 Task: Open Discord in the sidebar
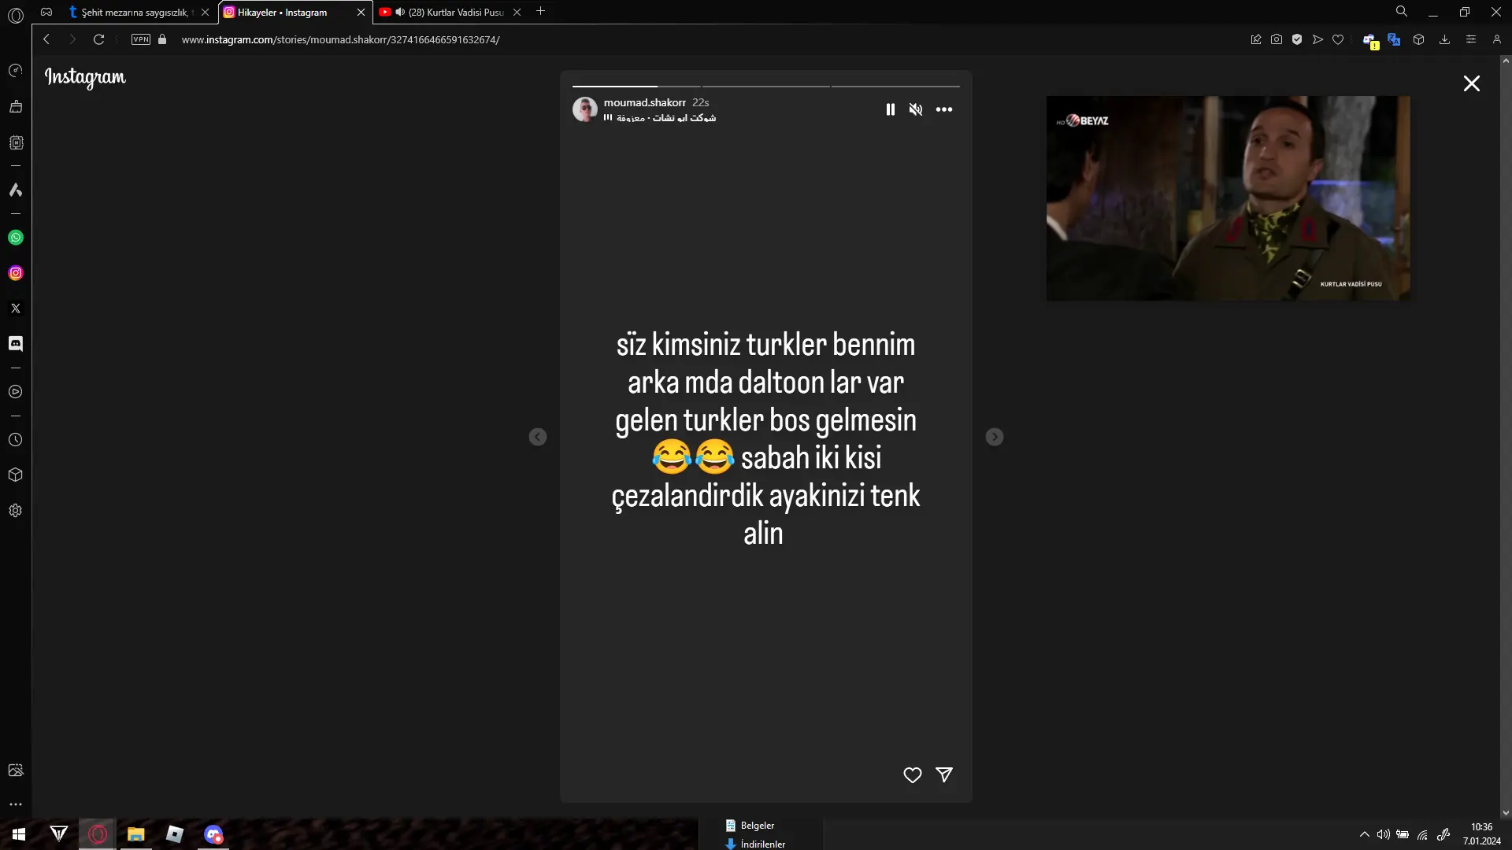point(16,344)
